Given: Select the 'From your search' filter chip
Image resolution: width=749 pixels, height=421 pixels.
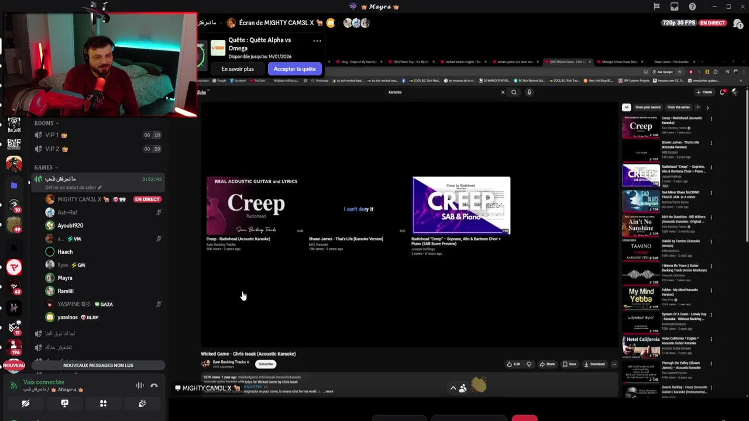Looking at the screenshot, I should pos(647,108).
